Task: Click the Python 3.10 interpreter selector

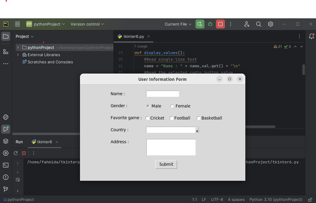Action: pyautogui.click(x=275, y=199)
